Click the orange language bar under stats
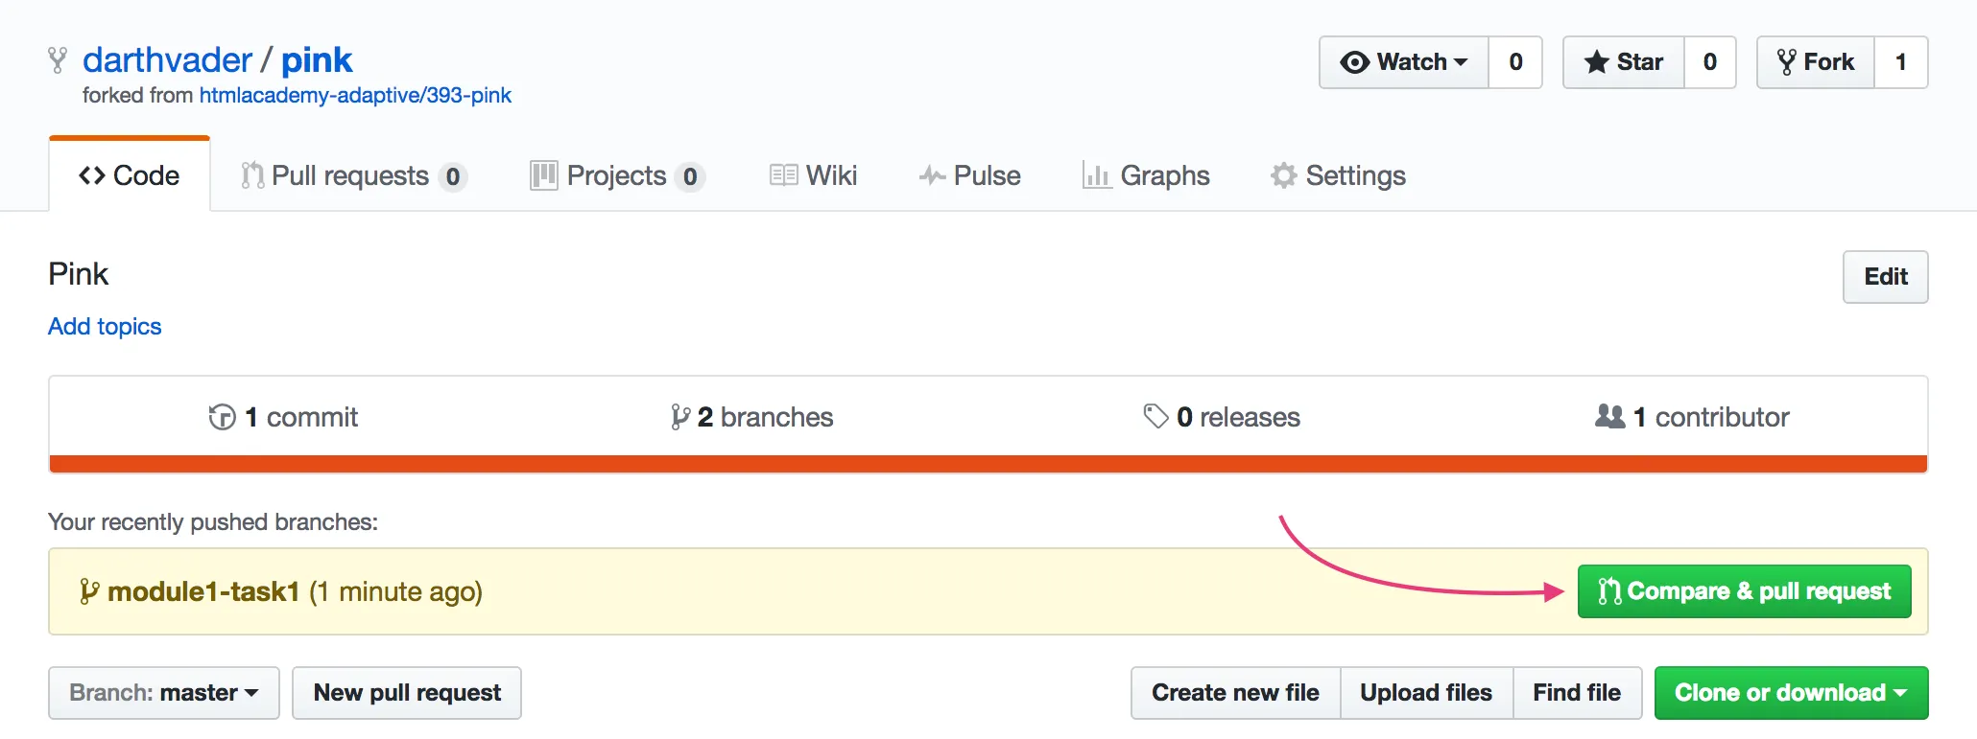This screenshot has width=1977, height=739. tap(988, 464)
